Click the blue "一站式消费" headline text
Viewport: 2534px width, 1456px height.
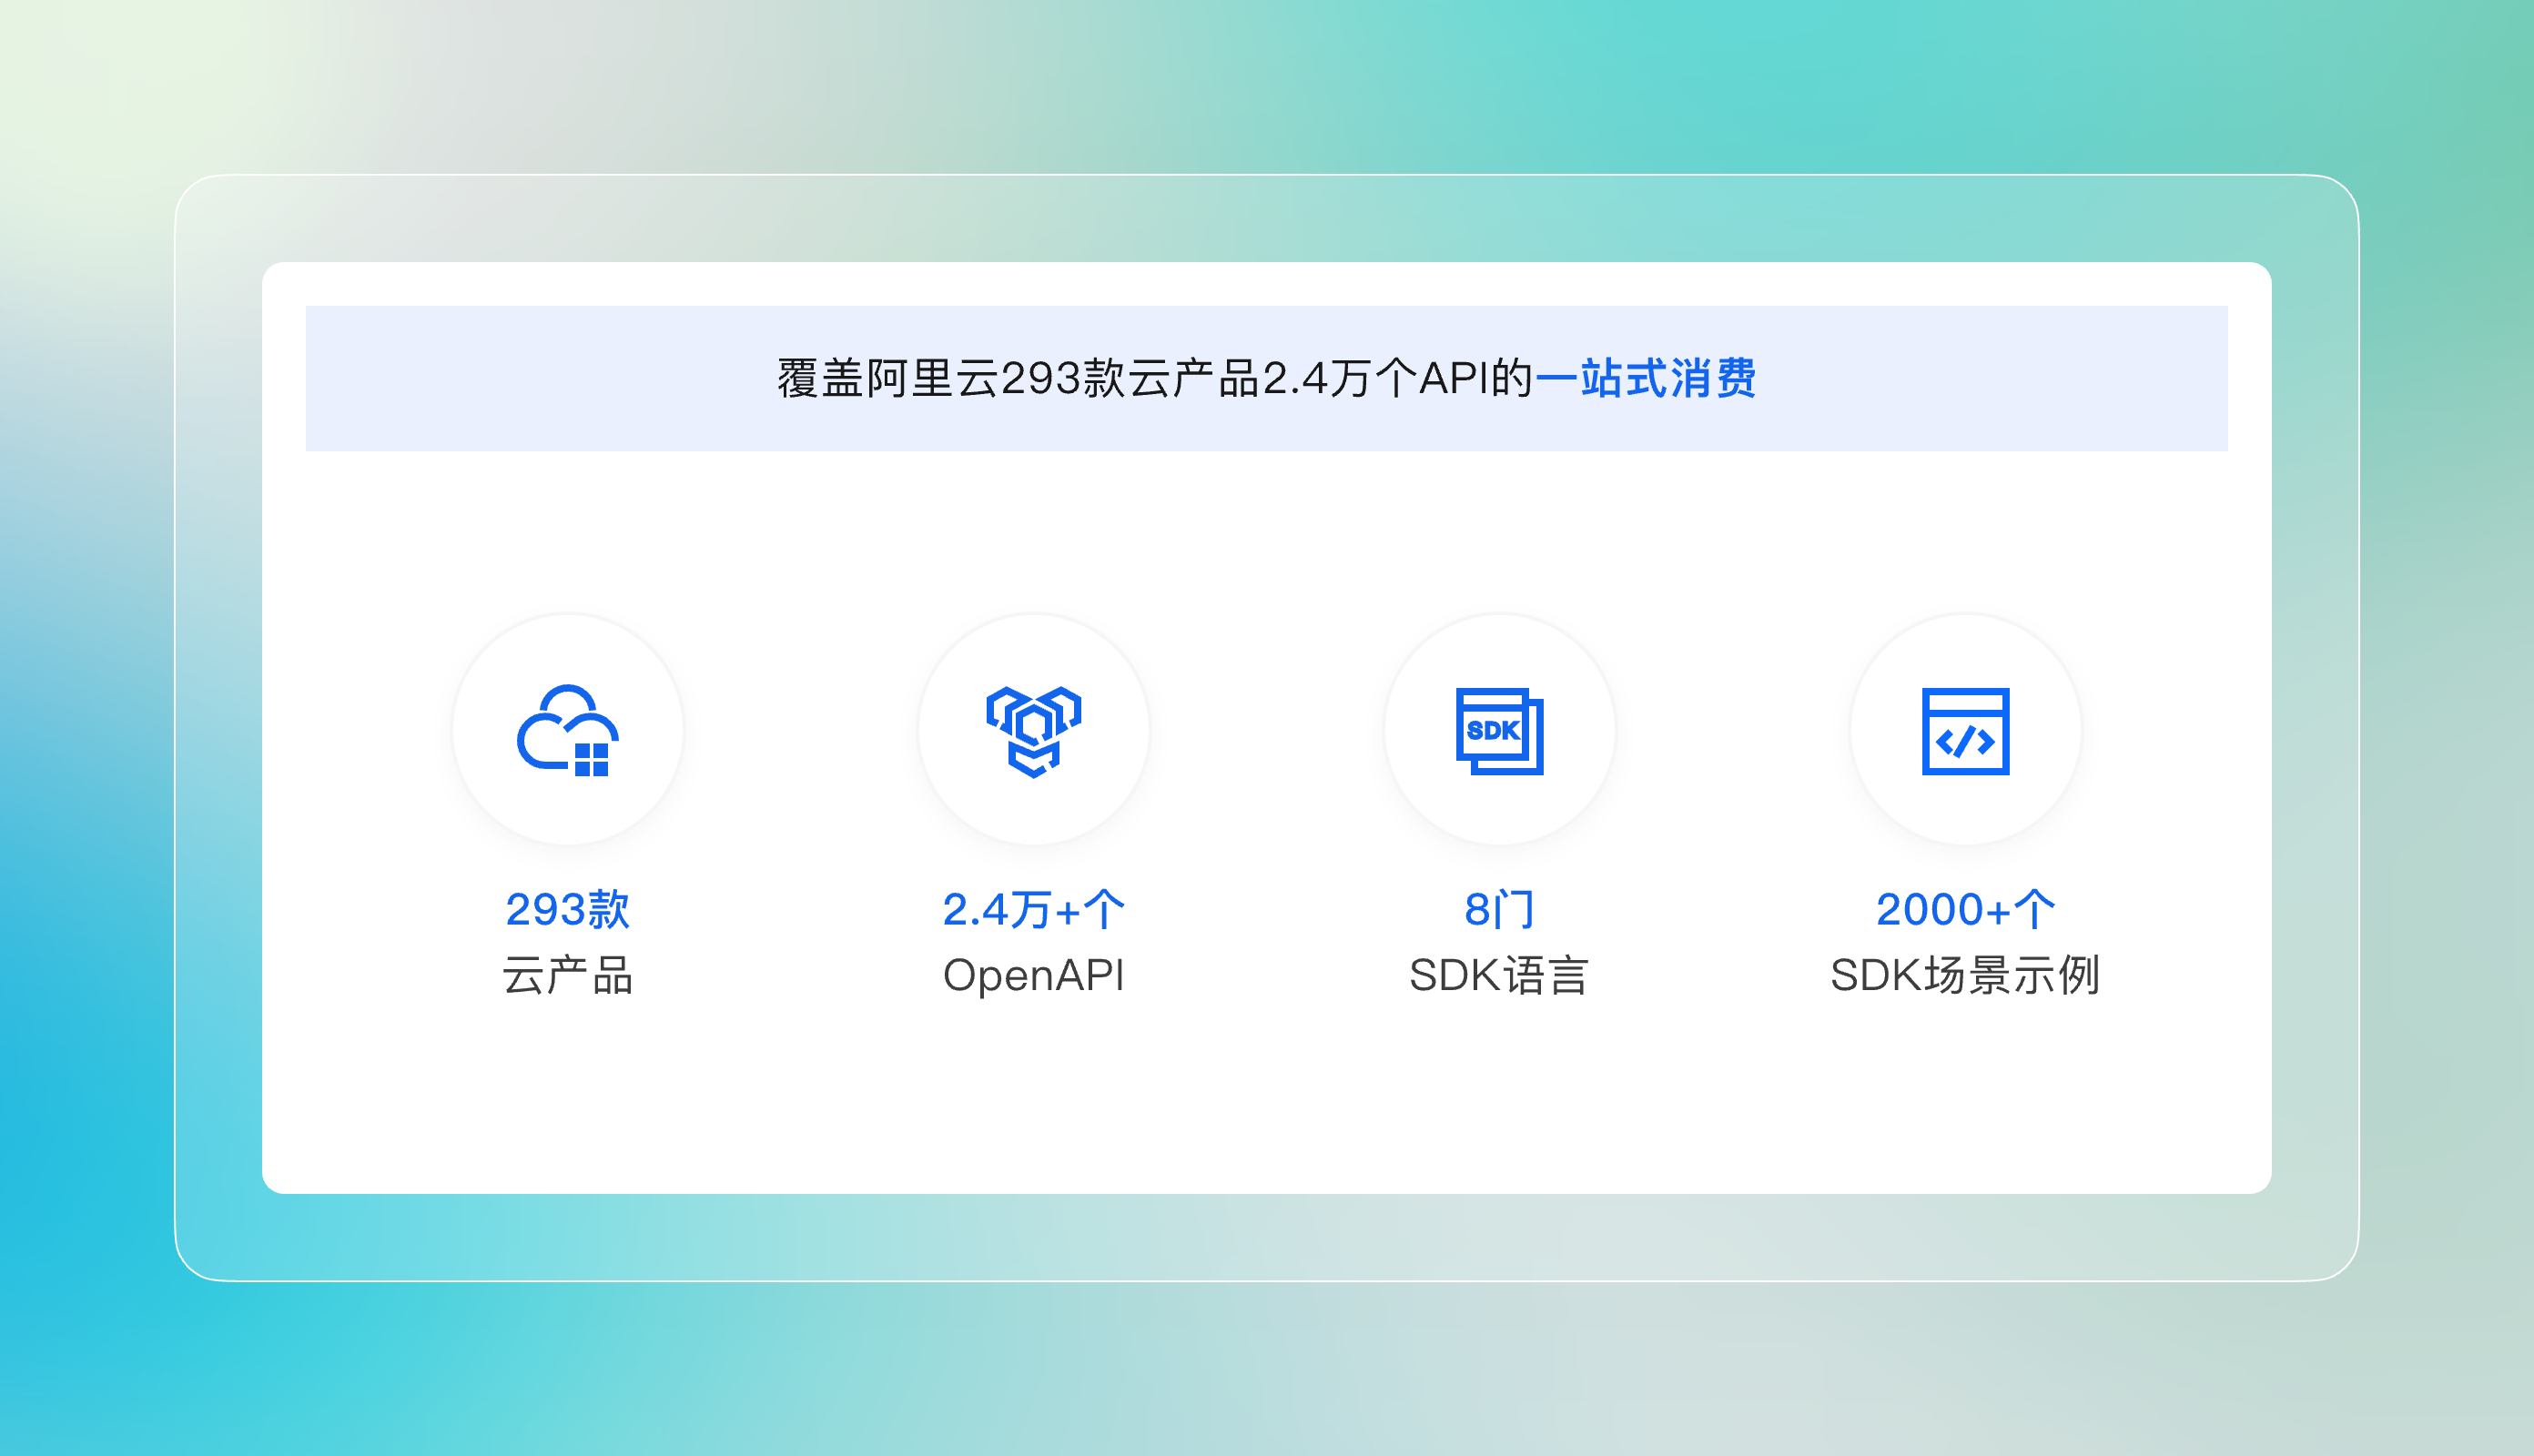(x=1645, y=379)
